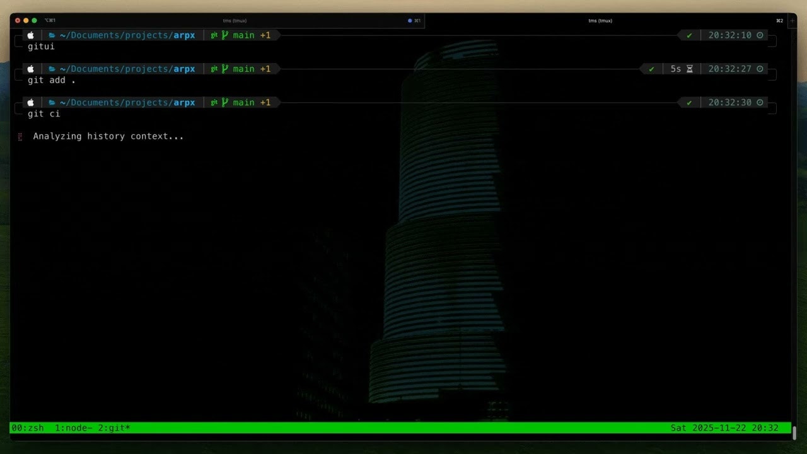Viewport: 807px width, 454px height.
Task: Select tmux window '2:git*' in the status bar
Action: tap(114, 428)
